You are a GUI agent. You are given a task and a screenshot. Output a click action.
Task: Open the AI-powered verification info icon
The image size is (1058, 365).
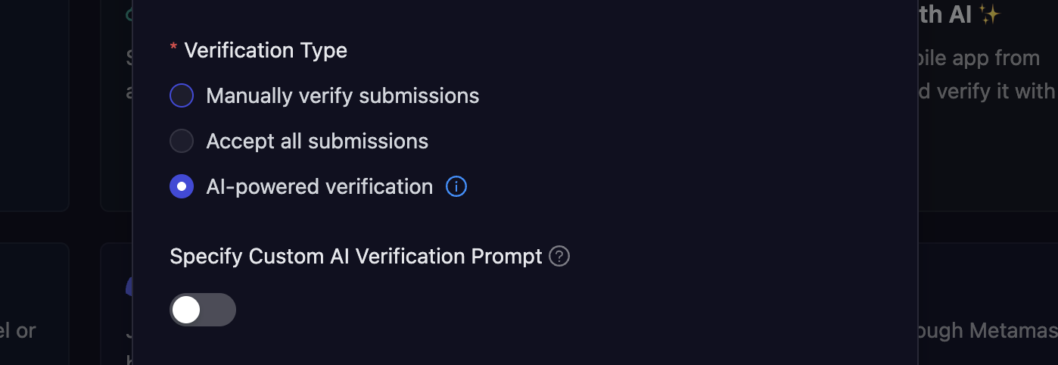click(456, 186)
